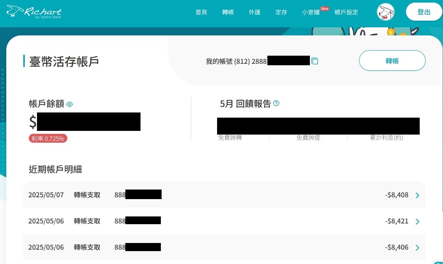Image resolution: width=443 pixels, height=264 pixels.
Task: Click the outlined 轉帳 button beside account number
Action: pos(392,60)
